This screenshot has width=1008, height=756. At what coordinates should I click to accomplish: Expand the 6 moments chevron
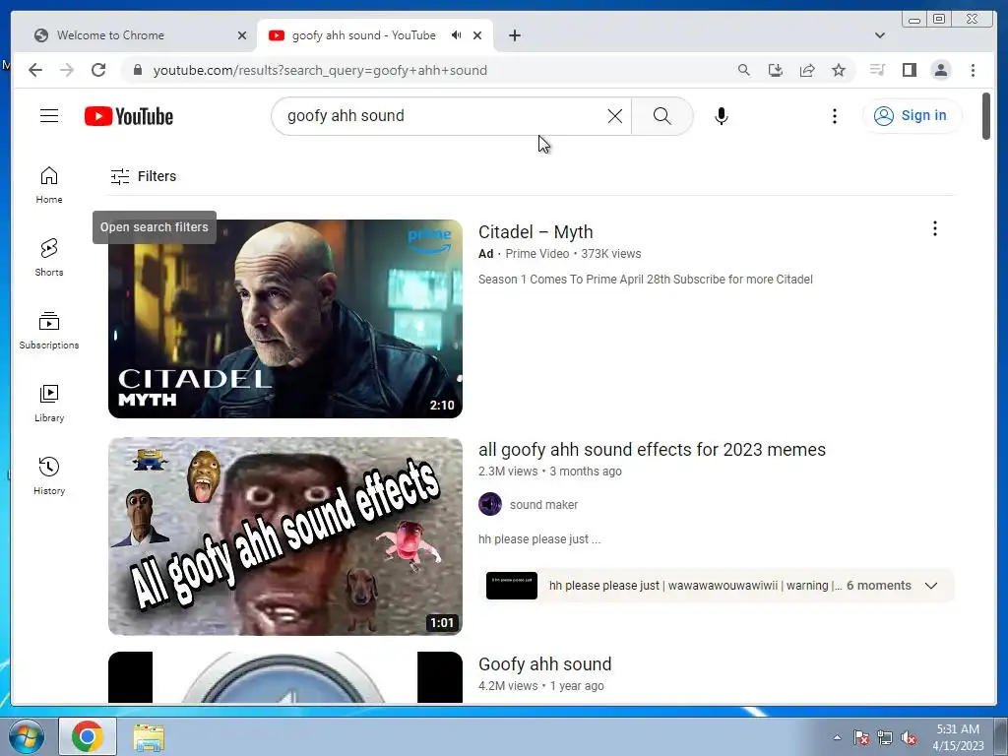pyautogui.click(x=931, y=586)
